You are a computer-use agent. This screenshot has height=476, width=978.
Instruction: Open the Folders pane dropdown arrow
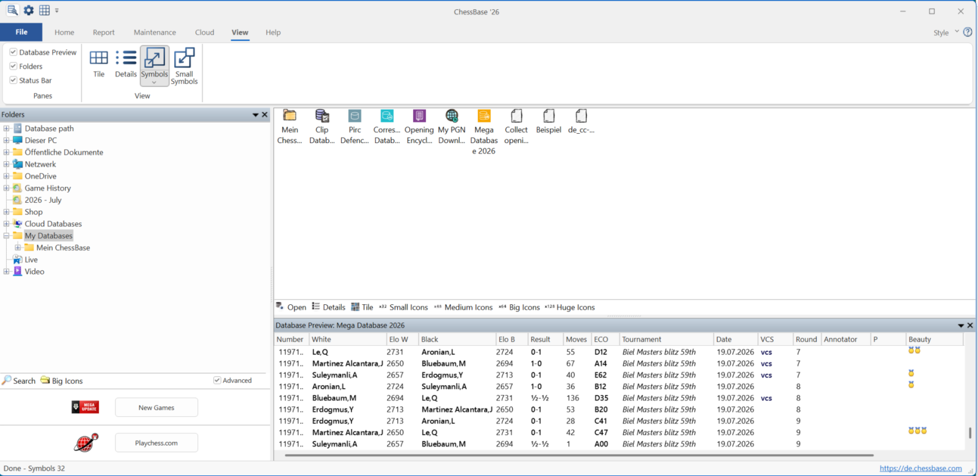tap(256, 114)
